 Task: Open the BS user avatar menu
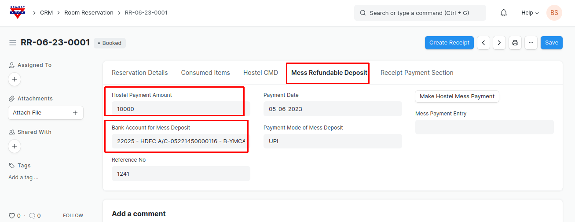(554, 13)
